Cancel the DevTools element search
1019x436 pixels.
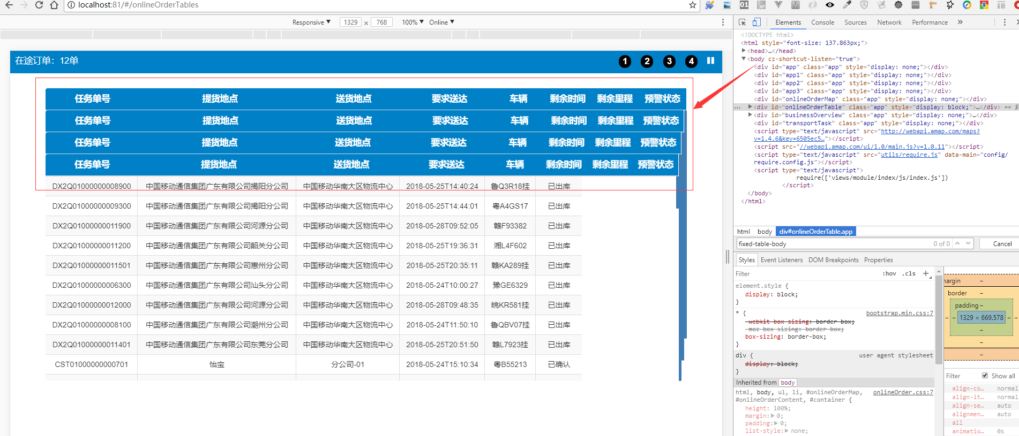[x=1002, y=243]
